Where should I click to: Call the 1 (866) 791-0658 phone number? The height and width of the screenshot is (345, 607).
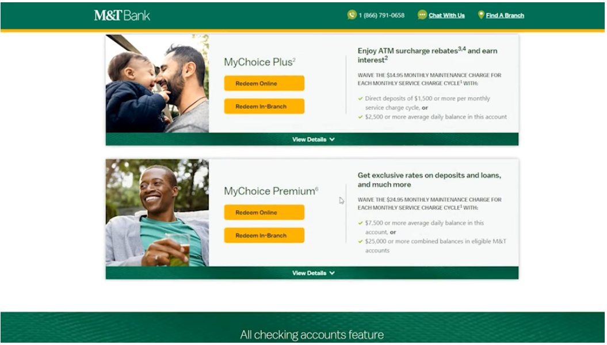[x=381, y=16]
